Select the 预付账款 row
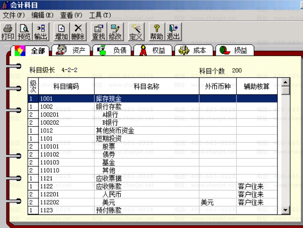Viewport: 303px width, 228px height. click(x=153, y=210)
